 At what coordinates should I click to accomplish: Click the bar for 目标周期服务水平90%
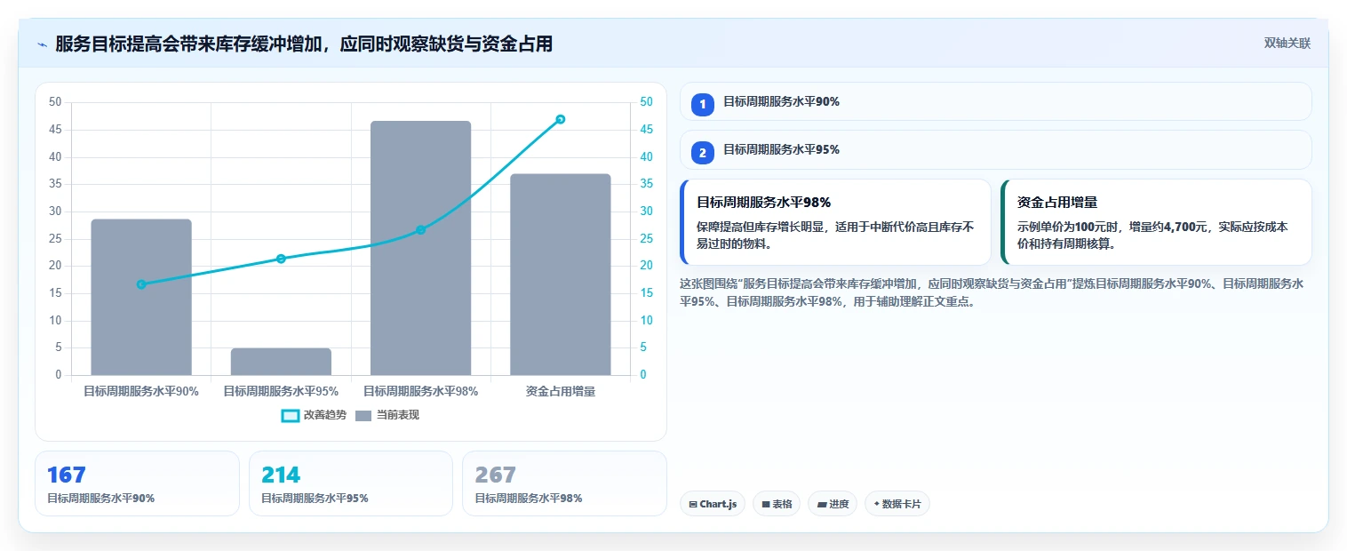click(x=141, y=297)
